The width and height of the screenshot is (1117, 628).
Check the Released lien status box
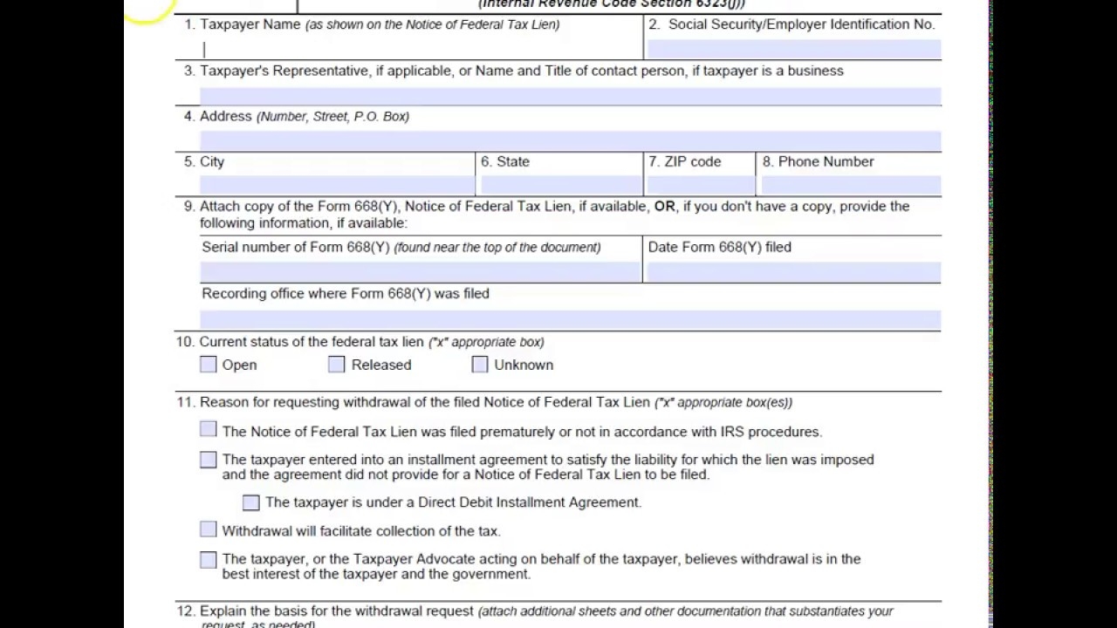click(337, 365)
